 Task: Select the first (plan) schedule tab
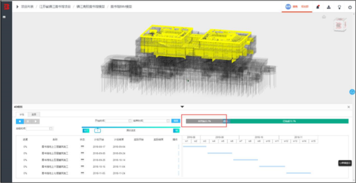click(x=22, y=114)
